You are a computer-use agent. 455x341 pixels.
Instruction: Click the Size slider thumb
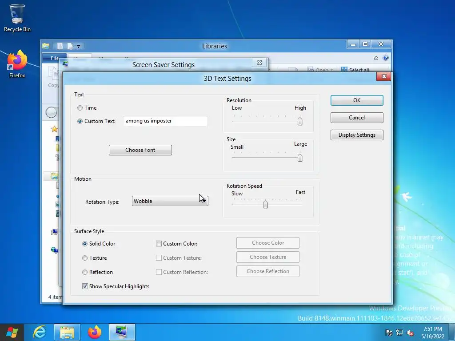click(300, 158)
